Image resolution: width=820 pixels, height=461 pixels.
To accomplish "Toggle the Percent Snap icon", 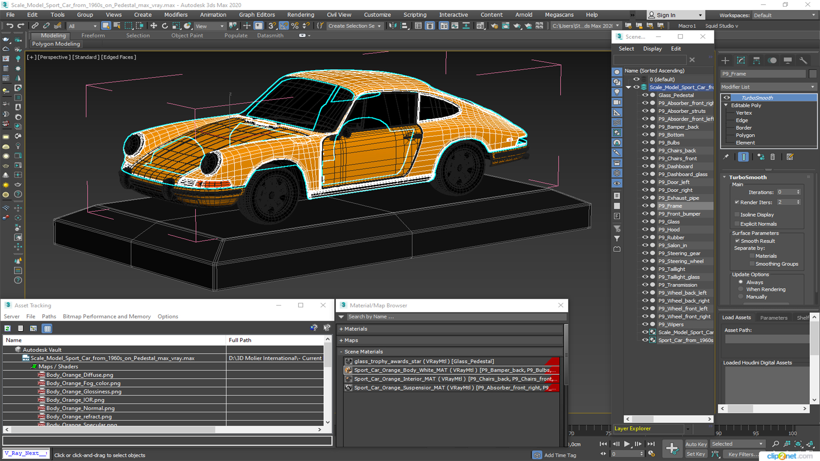I will tap(295, 26).
